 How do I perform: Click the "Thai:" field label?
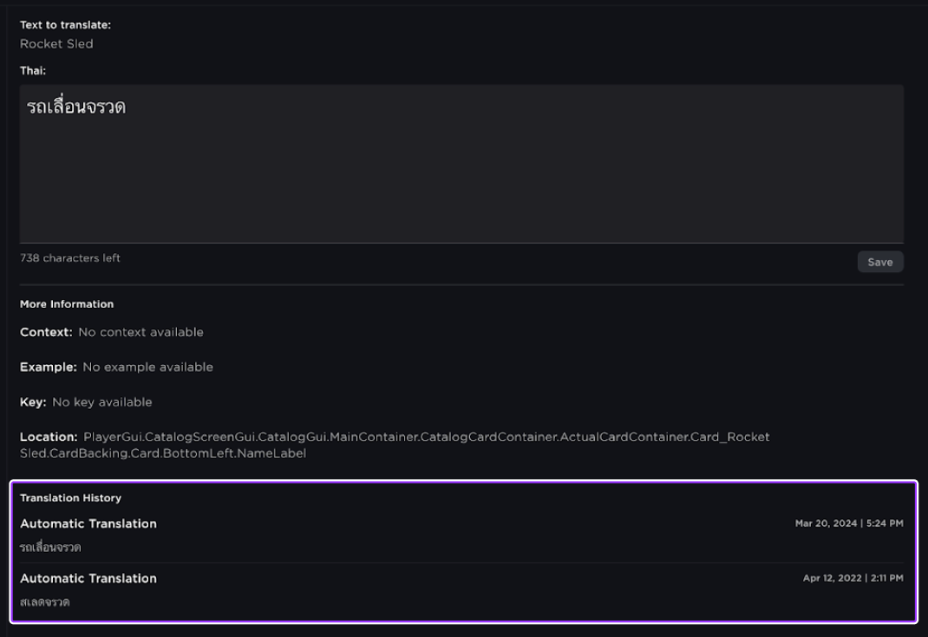click(33, 71)
